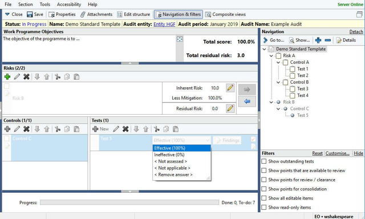The height and width of the screenshot is (219, 365).
Task: Collapse Risk A tree node
Action: [x=271, y=56]
